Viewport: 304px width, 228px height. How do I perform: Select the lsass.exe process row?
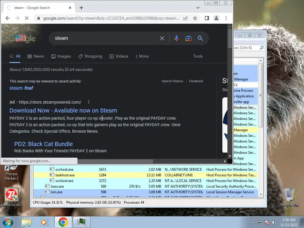(145, 186)
